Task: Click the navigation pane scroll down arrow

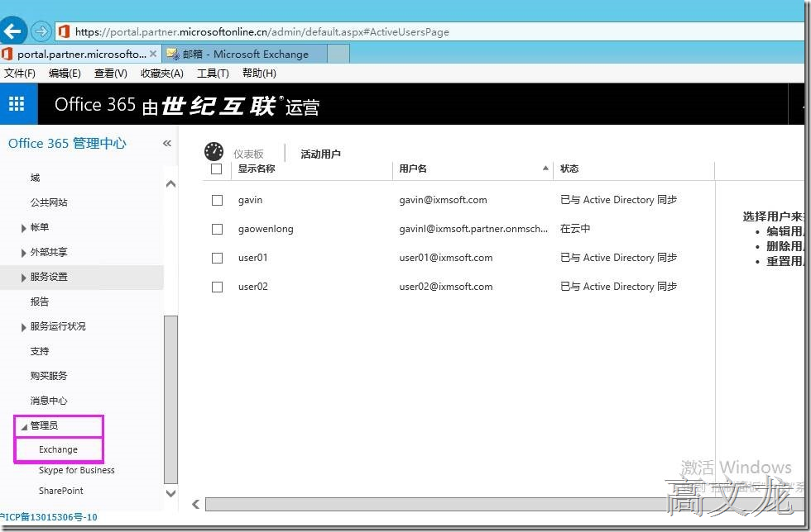Action: (170, 493)
